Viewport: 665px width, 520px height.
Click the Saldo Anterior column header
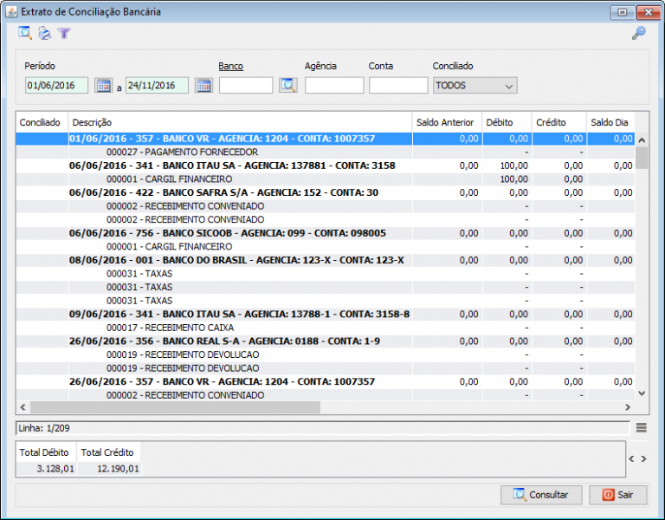tap(445, 122)
